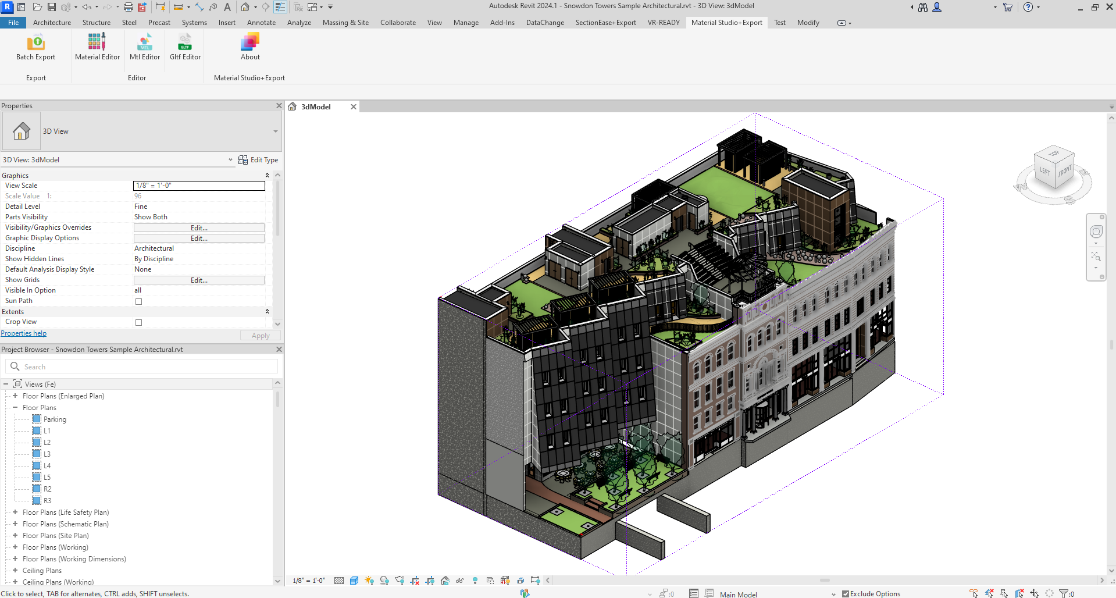Enable the Sun Path checkbox
The height and width of the screenshot is (598, 1116).
[x=138, y=301]
